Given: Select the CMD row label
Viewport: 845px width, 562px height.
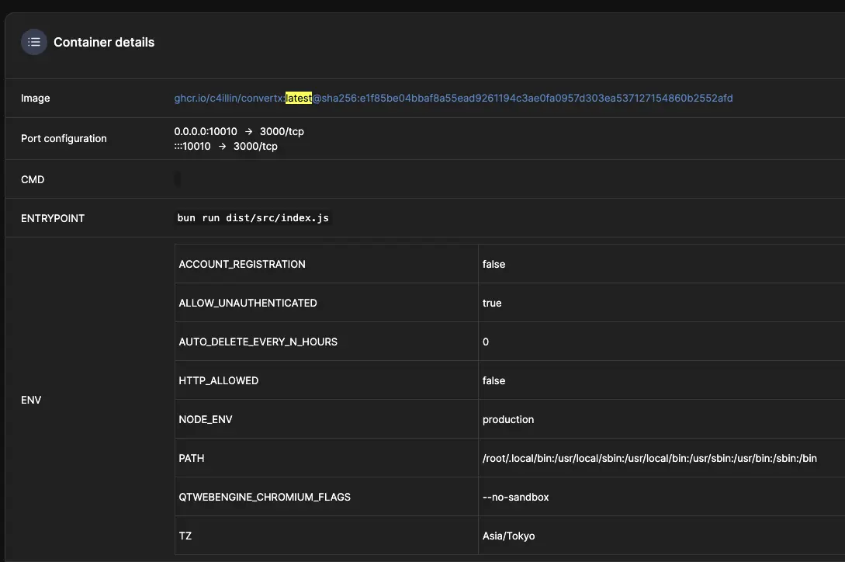Looking at the screenshot, I should point(33,179).
